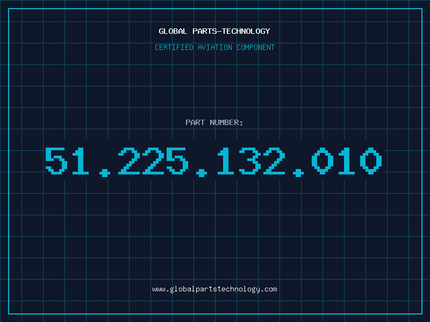430x322 pixels.
Task: Click the PART NUMBER: label
Action: click(214, 122)
